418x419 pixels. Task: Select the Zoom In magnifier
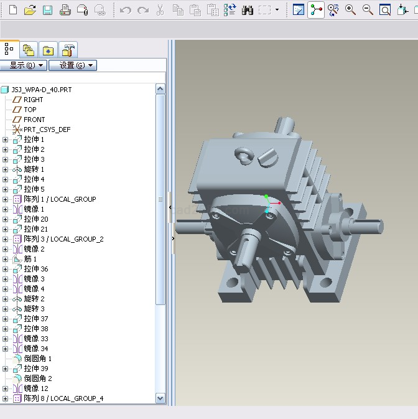[351, 10]
